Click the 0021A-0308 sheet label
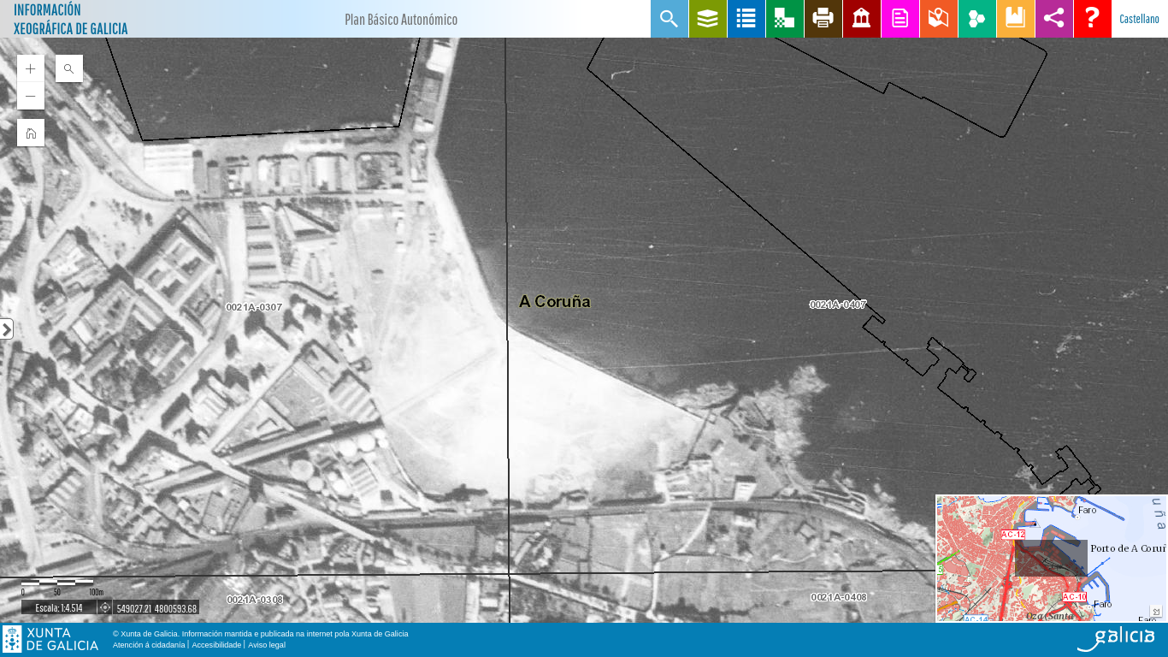Screen dimensions: 1168x657 coord(255,600)
